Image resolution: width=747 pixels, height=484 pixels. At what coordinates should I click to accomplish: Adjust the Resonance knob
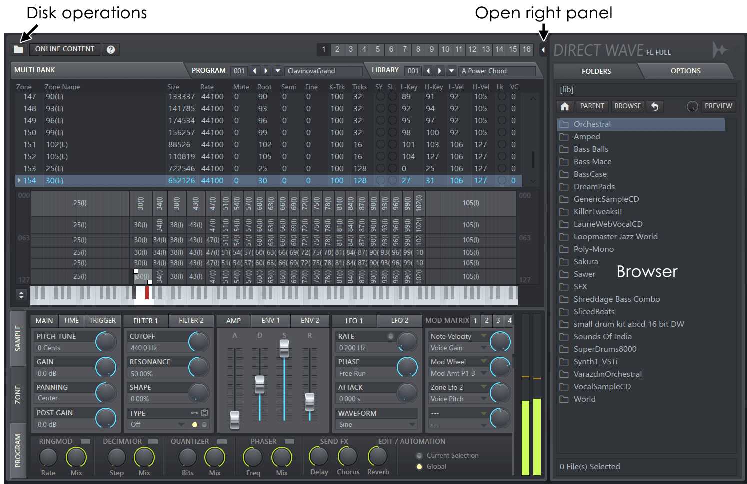(x=198, y=367)
